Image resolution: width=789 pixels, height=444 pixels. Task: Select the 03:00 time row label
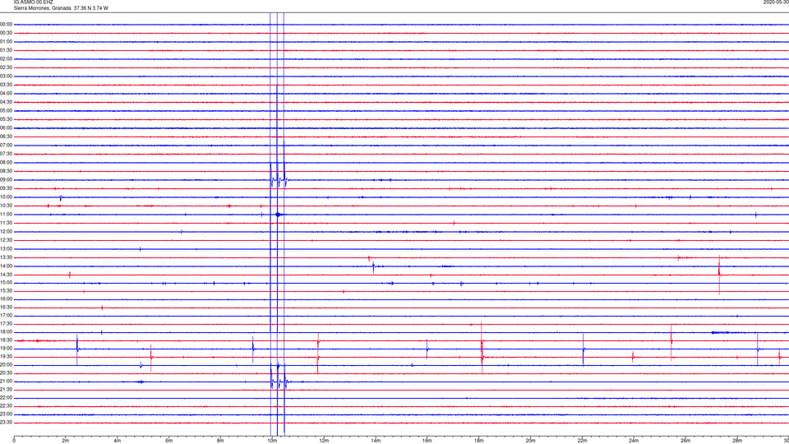tap(6, 76)
